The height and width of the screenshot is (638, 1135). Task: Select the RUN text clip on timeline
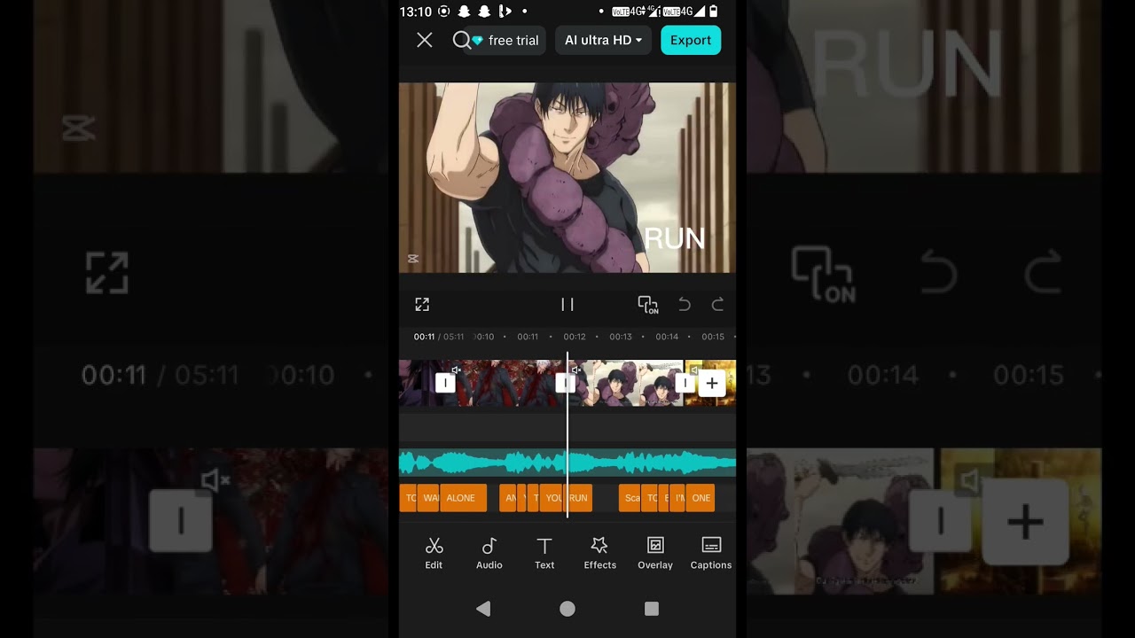click(x=578, y=498)
